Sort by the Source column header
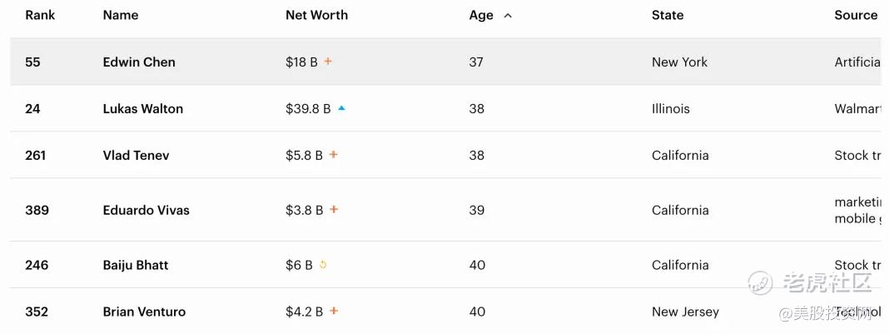The height and width of the screenshot is (334, 889). pos(856,15)
